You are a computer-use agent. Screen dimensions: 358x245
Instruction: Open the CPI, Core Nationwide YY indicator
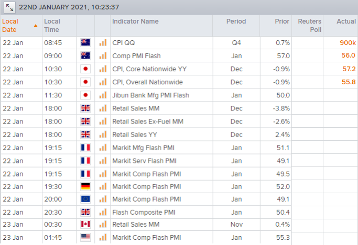click(149, 69)
